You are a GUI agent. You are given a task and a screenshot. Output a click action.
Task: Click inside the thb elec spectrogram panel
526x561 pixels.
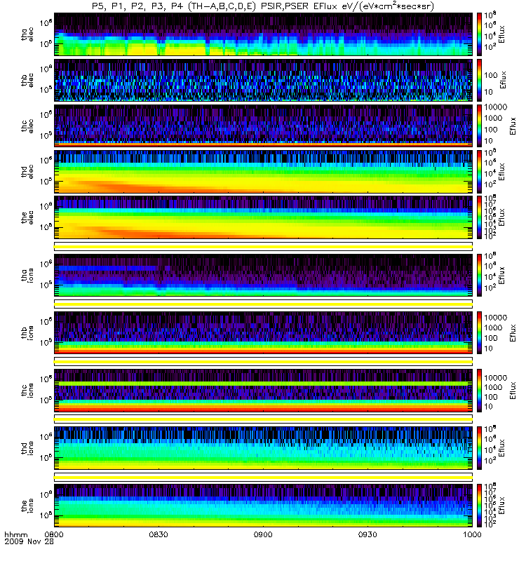(264, 80)
